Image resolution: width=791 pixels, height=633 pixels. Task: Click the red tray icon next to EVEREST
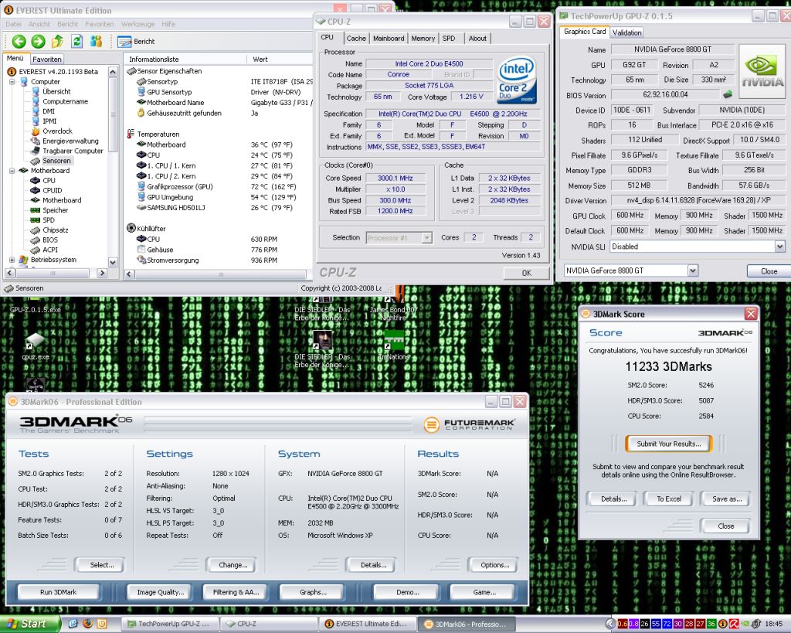[x=734, y=624]
